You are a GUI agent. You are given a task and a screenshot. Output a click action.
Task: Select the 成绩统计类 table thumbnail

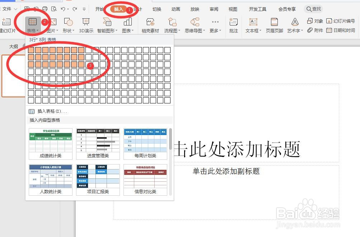(x=50, y=144)
